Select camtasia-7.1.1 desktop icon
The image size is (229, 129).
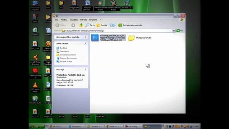pyautogui.click(x=127, y=5)
